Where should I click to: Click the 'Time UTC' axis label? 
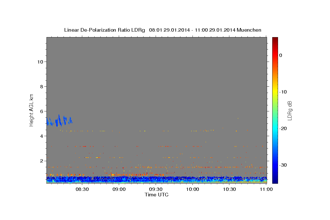point(156,195)
